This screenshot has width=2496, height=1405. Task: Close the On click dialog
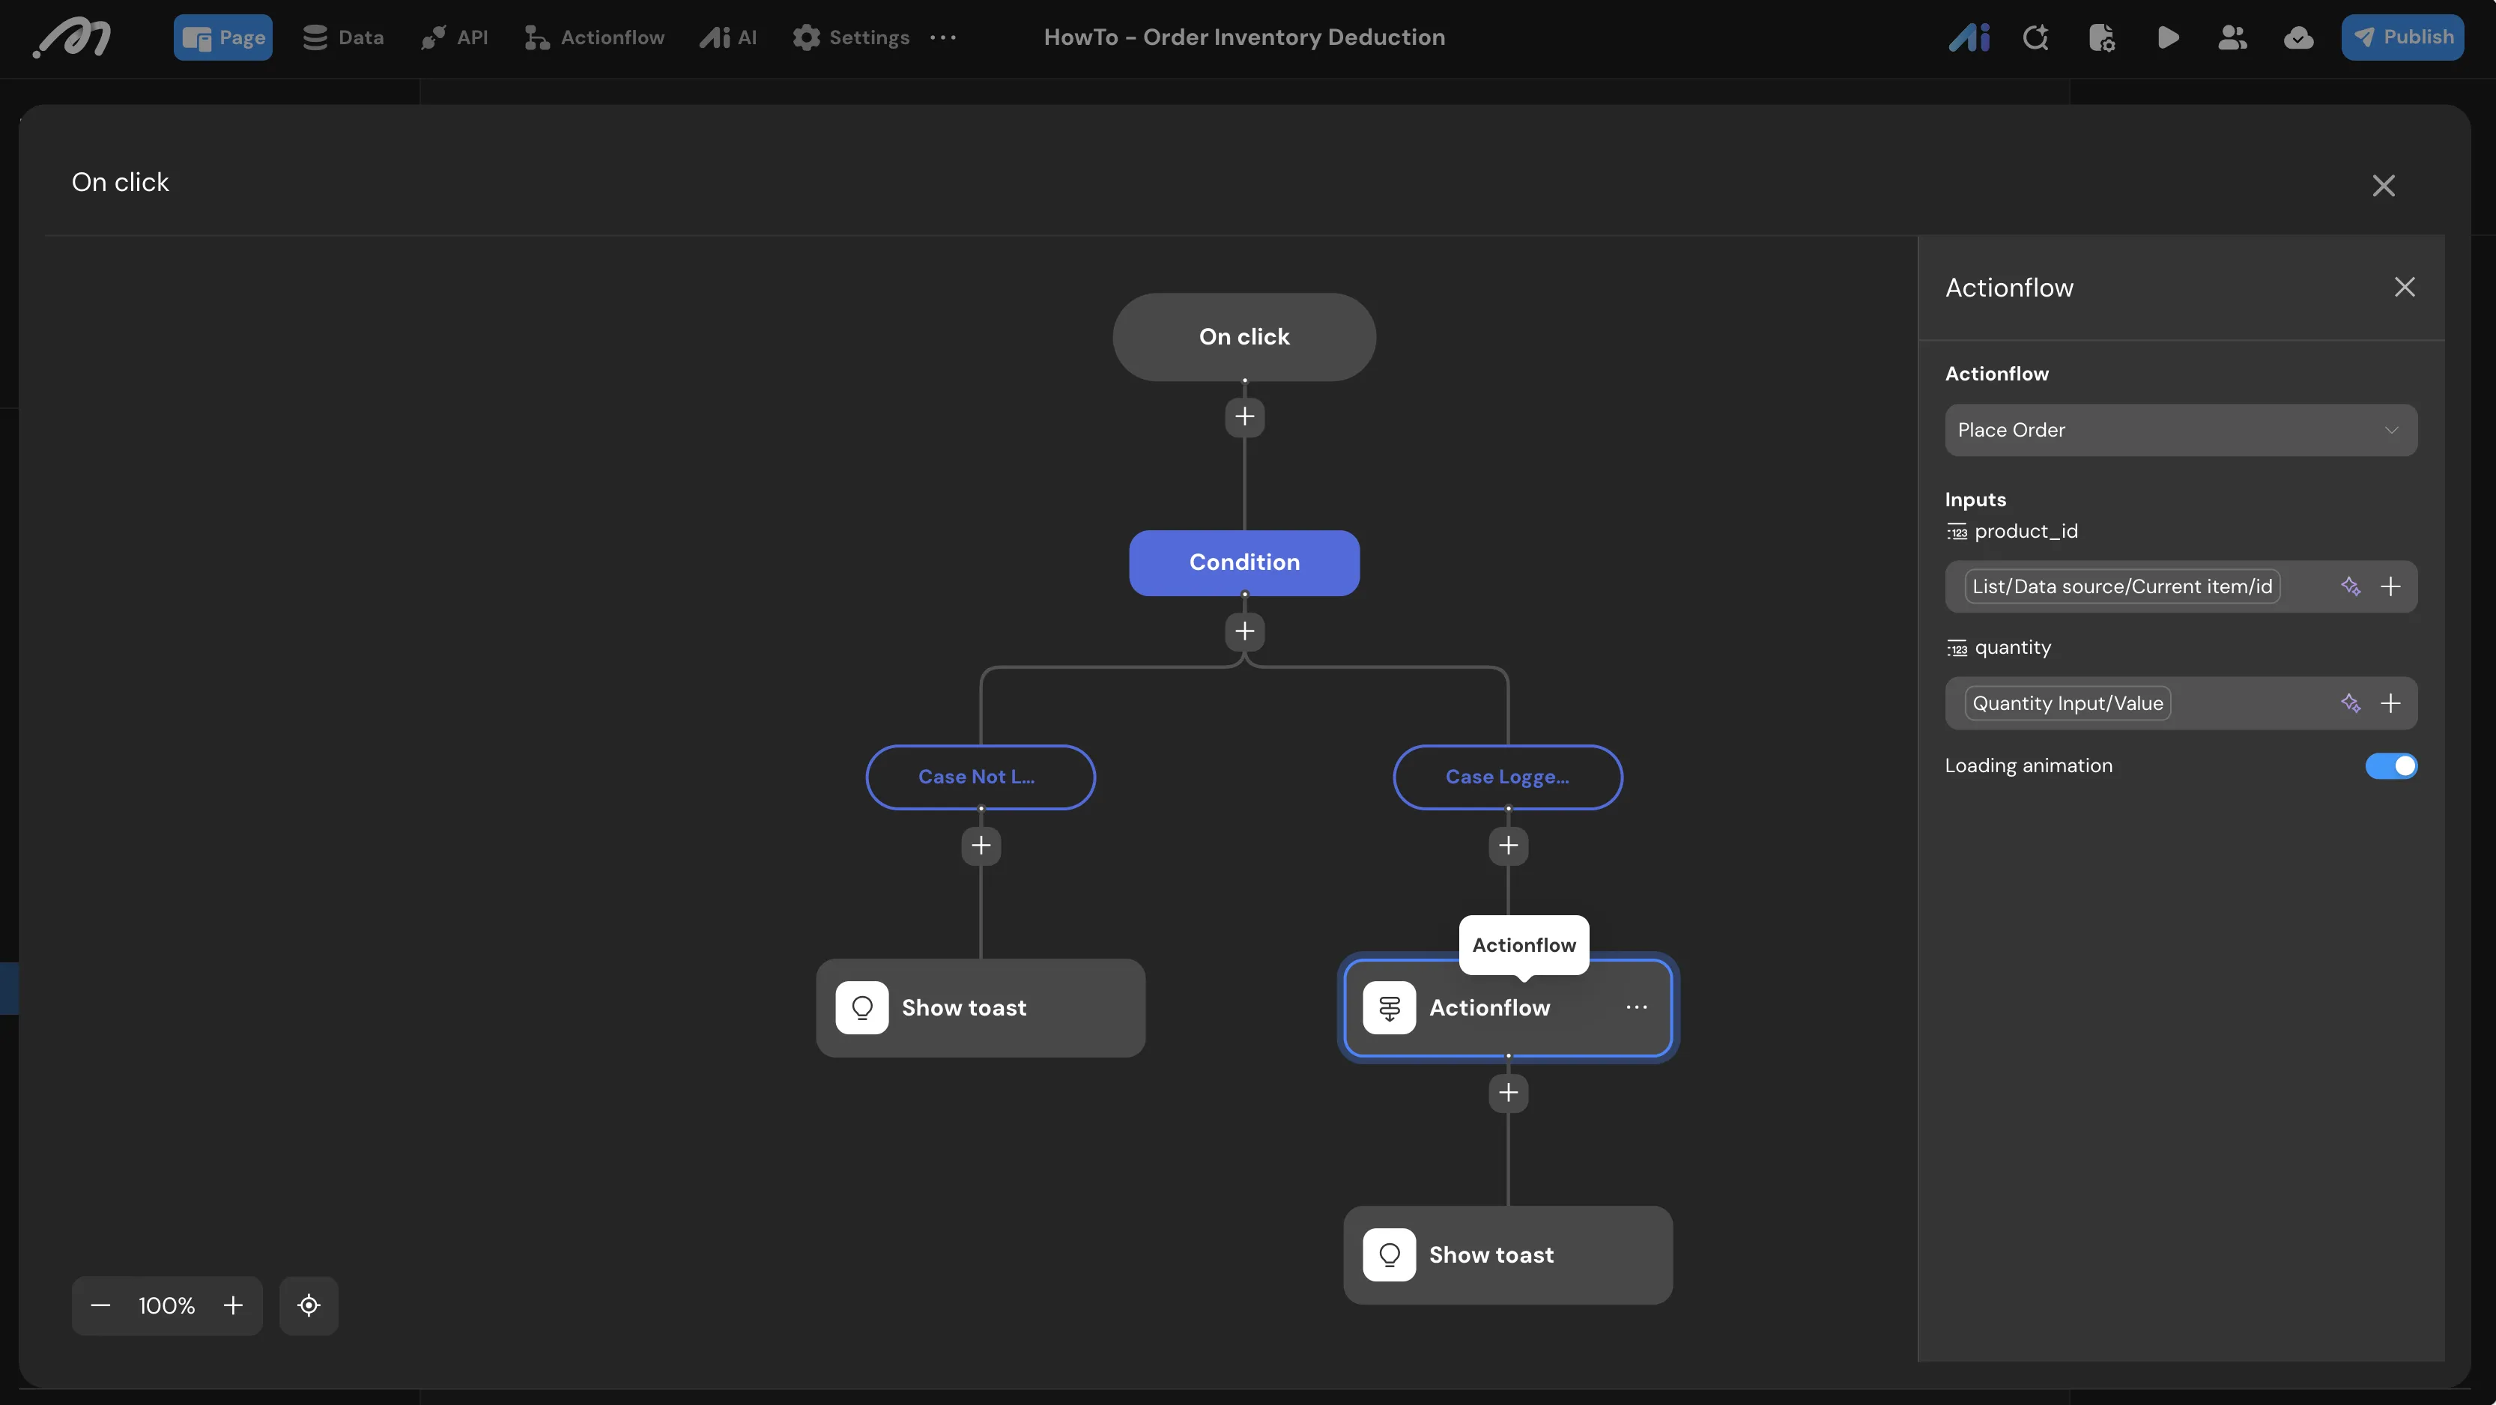tap(2384, 185)
